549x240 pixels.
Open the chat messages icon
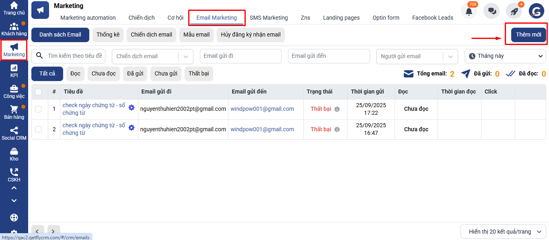491,11
